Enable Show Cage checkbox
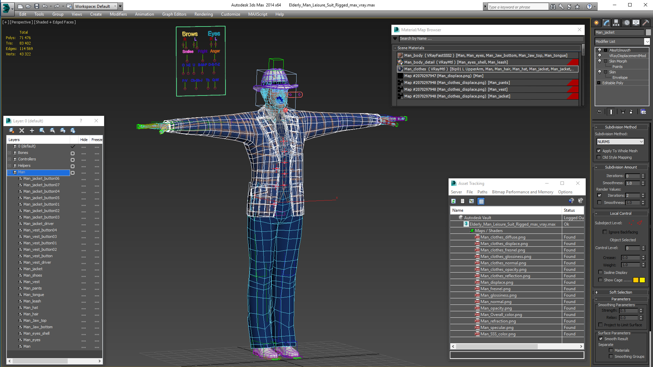Image resolution: width=653 pixels, height=367 pixels. click(x=600, y=280)
